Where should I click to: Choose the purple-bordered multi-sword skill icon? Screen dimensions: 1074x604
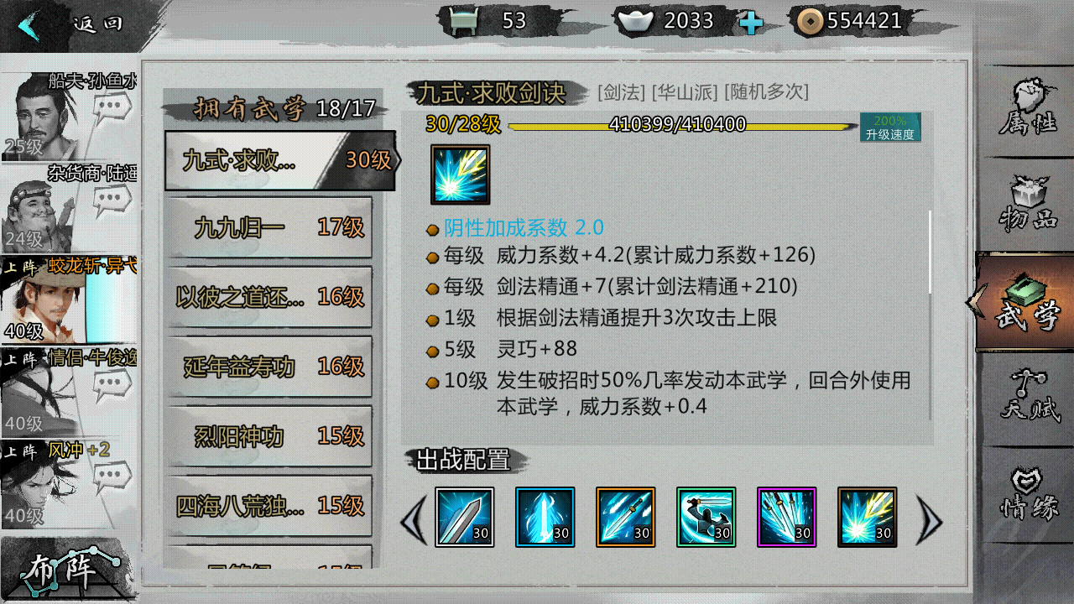pyautogui.click(x=787, y=518)
